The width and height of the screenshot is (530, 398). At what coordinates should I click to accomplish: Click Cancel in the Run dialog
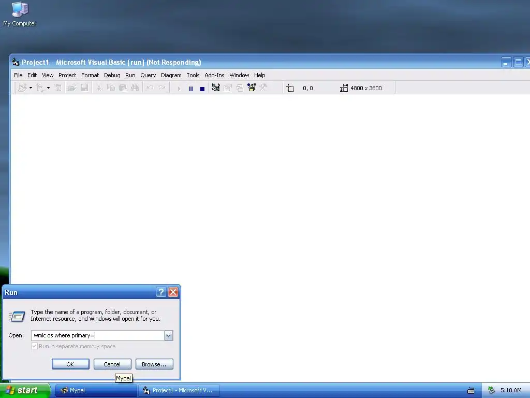(112, 364)
